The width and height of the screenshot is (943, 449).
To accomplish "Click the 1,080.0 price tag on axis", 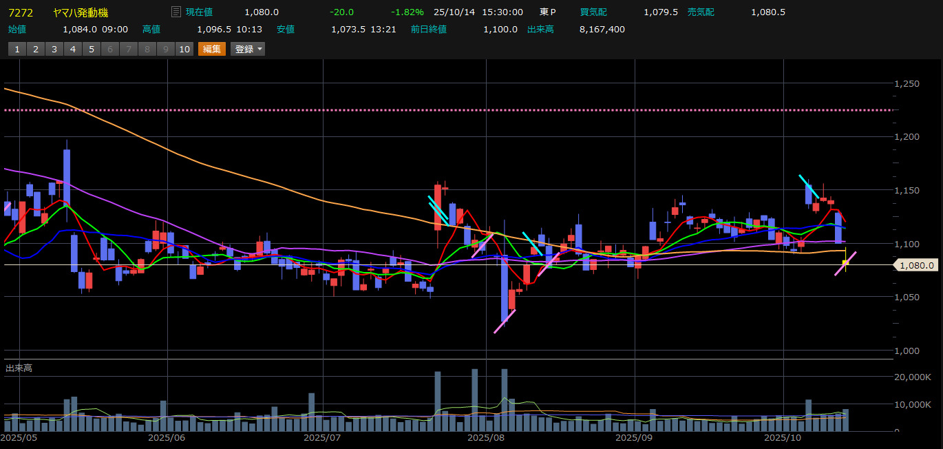I will [x=916, y=265].
